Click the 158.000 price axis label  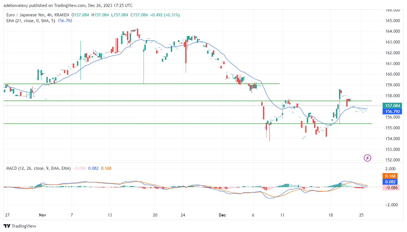click(x=393, y=96)
